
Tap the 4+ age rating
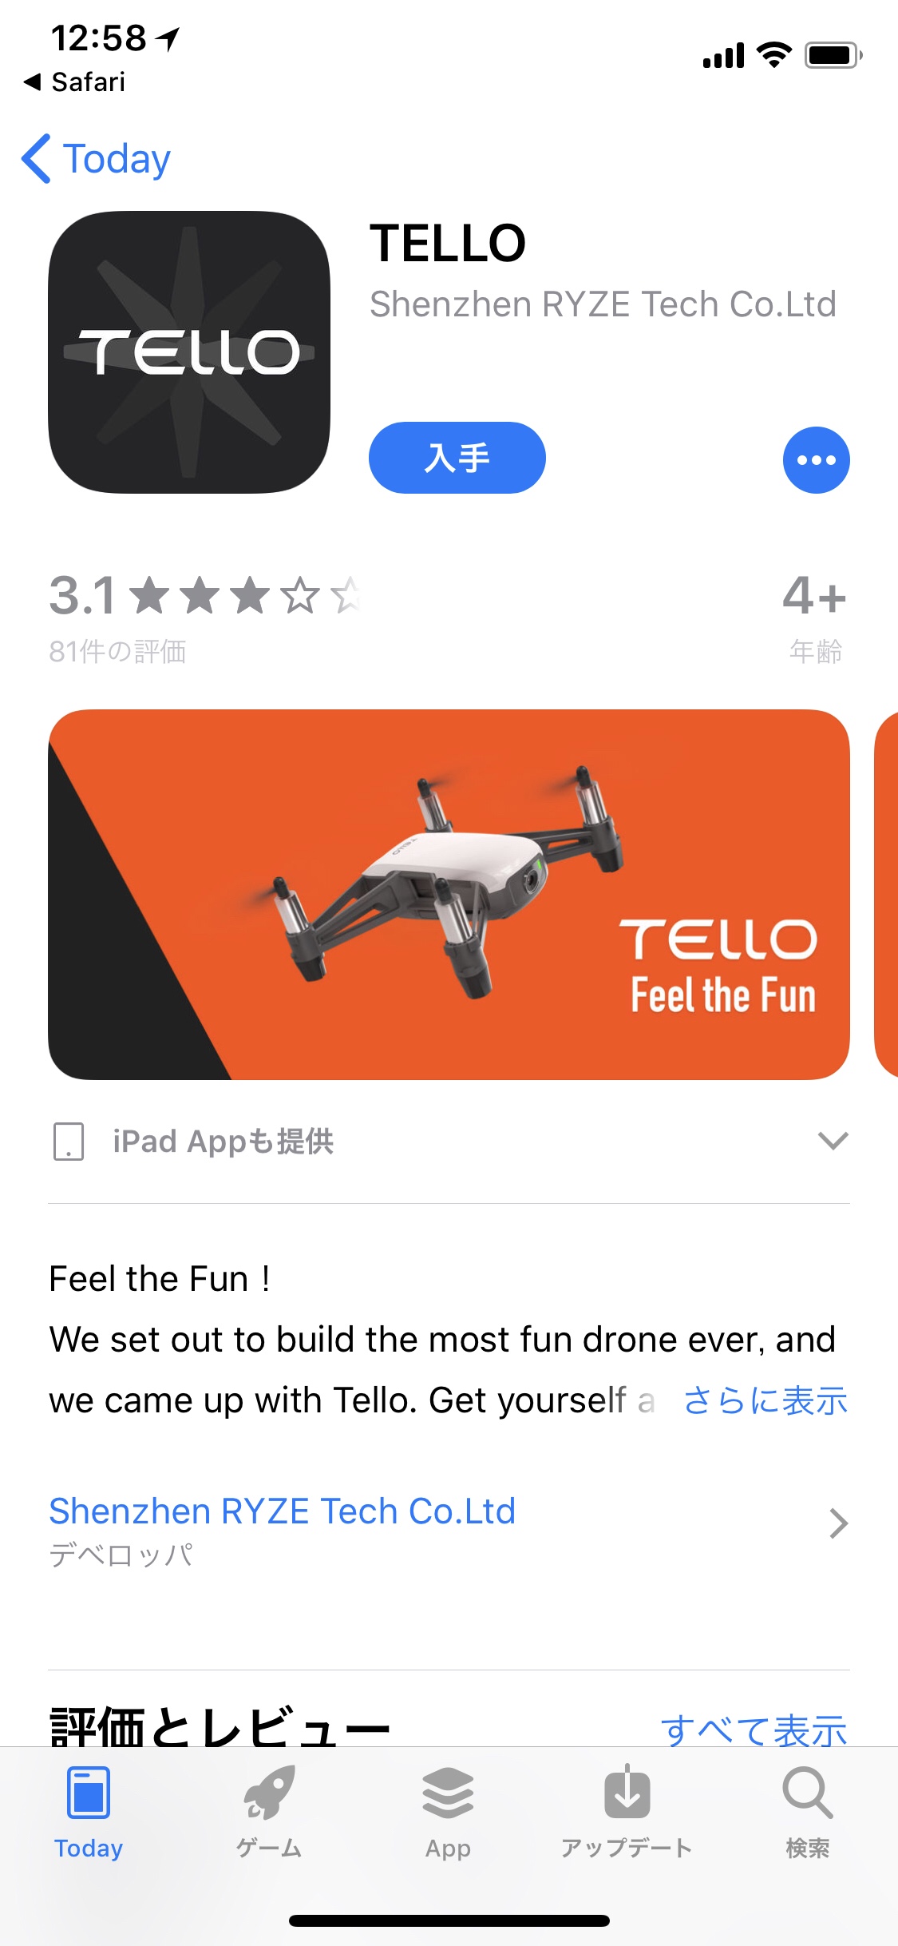pyautogui.click(x=814, y=596)
